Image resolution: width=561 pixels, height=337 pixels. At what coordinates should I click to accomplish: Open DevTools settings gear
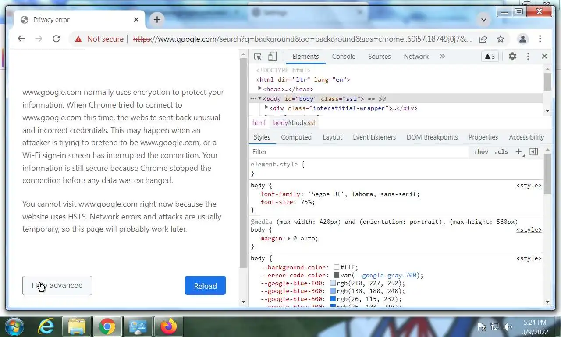coord(512,56)
